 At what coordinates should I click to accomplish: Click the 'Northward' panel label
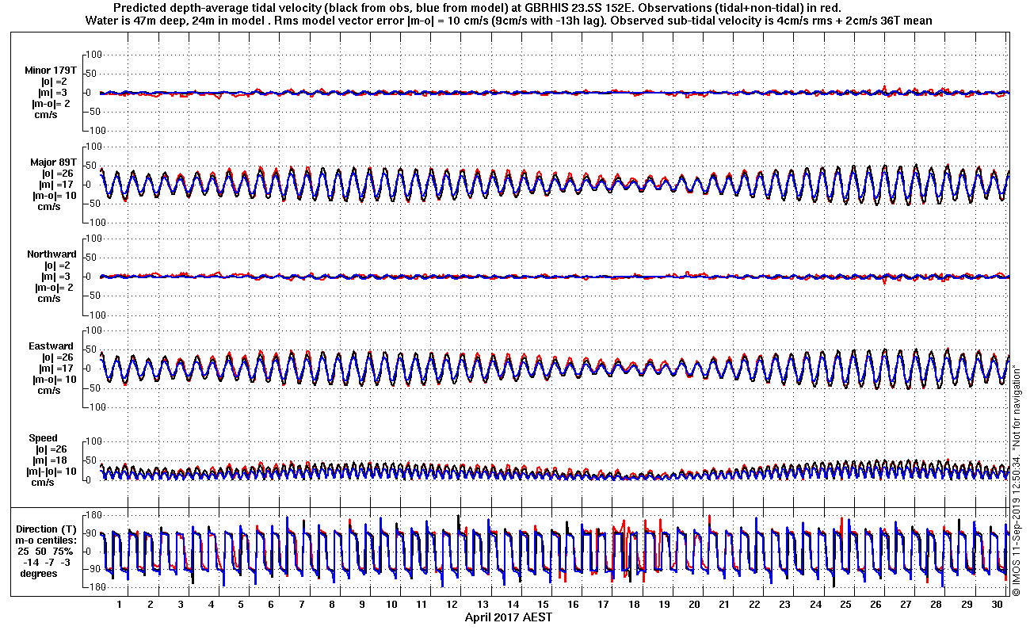click(x=51, y=254)
